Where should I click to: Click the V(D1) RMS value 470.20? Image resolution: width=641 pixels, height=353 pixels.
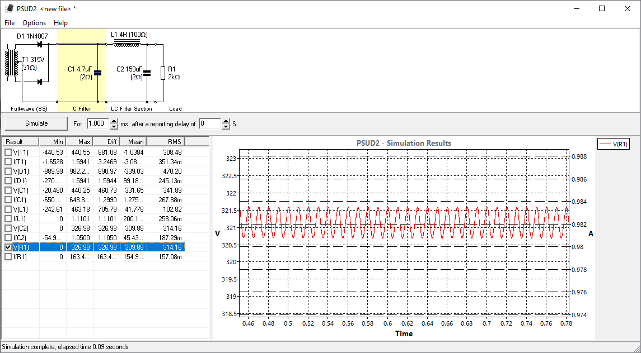[172, 171]
